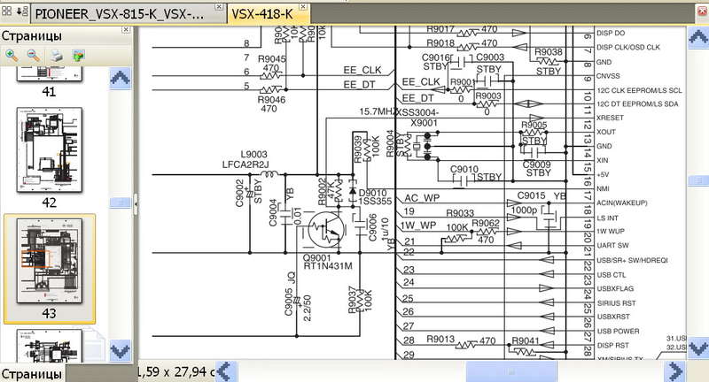Select the highlighted page 43 thumbnail
The width and height of the screenshot is (709, 382).
50,261
